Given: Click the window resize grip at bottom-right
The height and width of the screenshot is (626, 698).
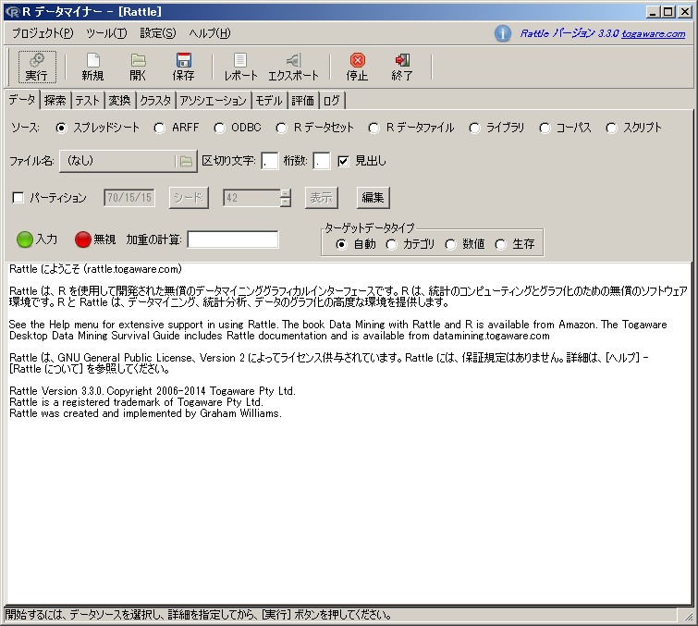Looking at the screenshot, I should pyautogui.click(x=688, y=616).
